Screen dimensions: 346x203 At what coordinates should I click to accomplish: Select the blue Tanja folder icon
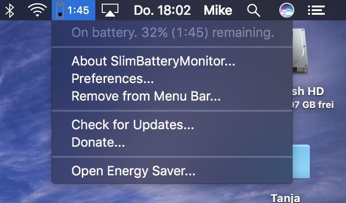pos(301,161)
